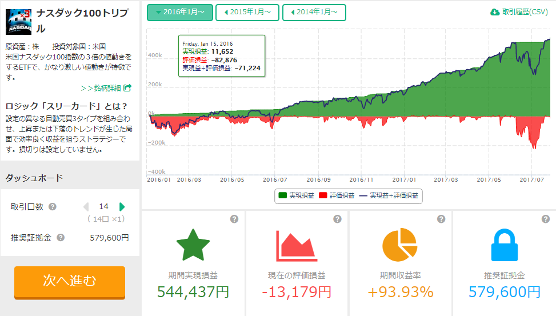Open help on 期間実現損益 card
The width and height of the screenshot is (556, 316).
coord(234,219)
